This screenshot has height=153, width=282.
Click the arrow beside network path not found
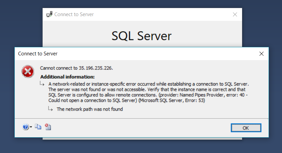click(x=50, y=109)
